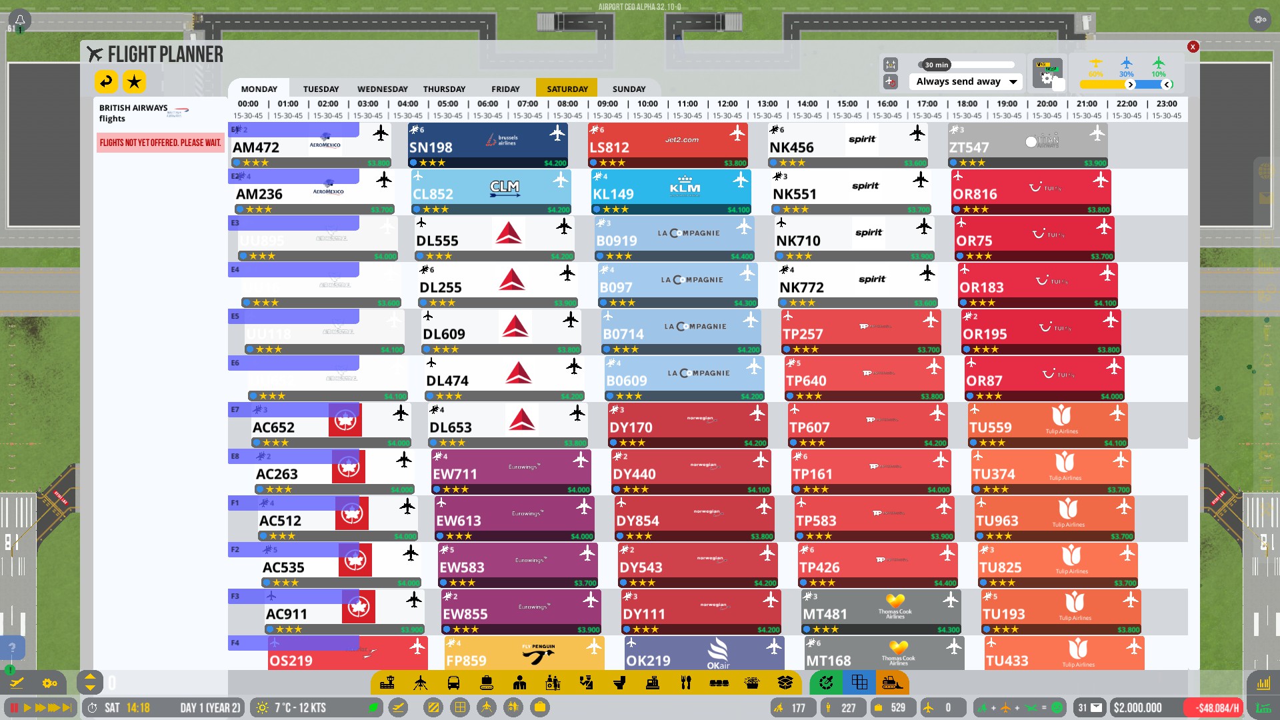The image size is (1280, 720).
Task: Open the bus transport build menu
Action: 453,683
